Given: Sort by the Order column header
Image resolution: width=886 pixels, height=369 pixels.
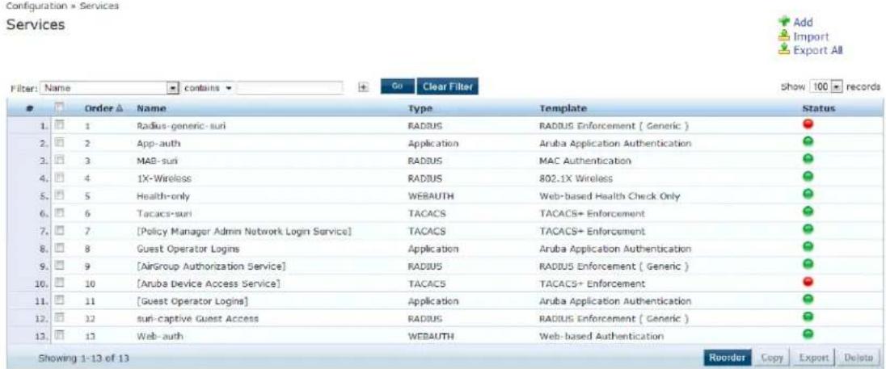Looking at the screenshot, I should click(x=103, y=107).
